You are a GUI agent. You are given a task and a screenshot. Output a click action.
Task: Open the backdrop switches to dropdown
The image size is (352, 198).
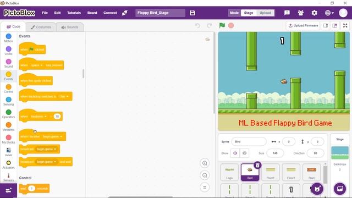coord(64,96)
